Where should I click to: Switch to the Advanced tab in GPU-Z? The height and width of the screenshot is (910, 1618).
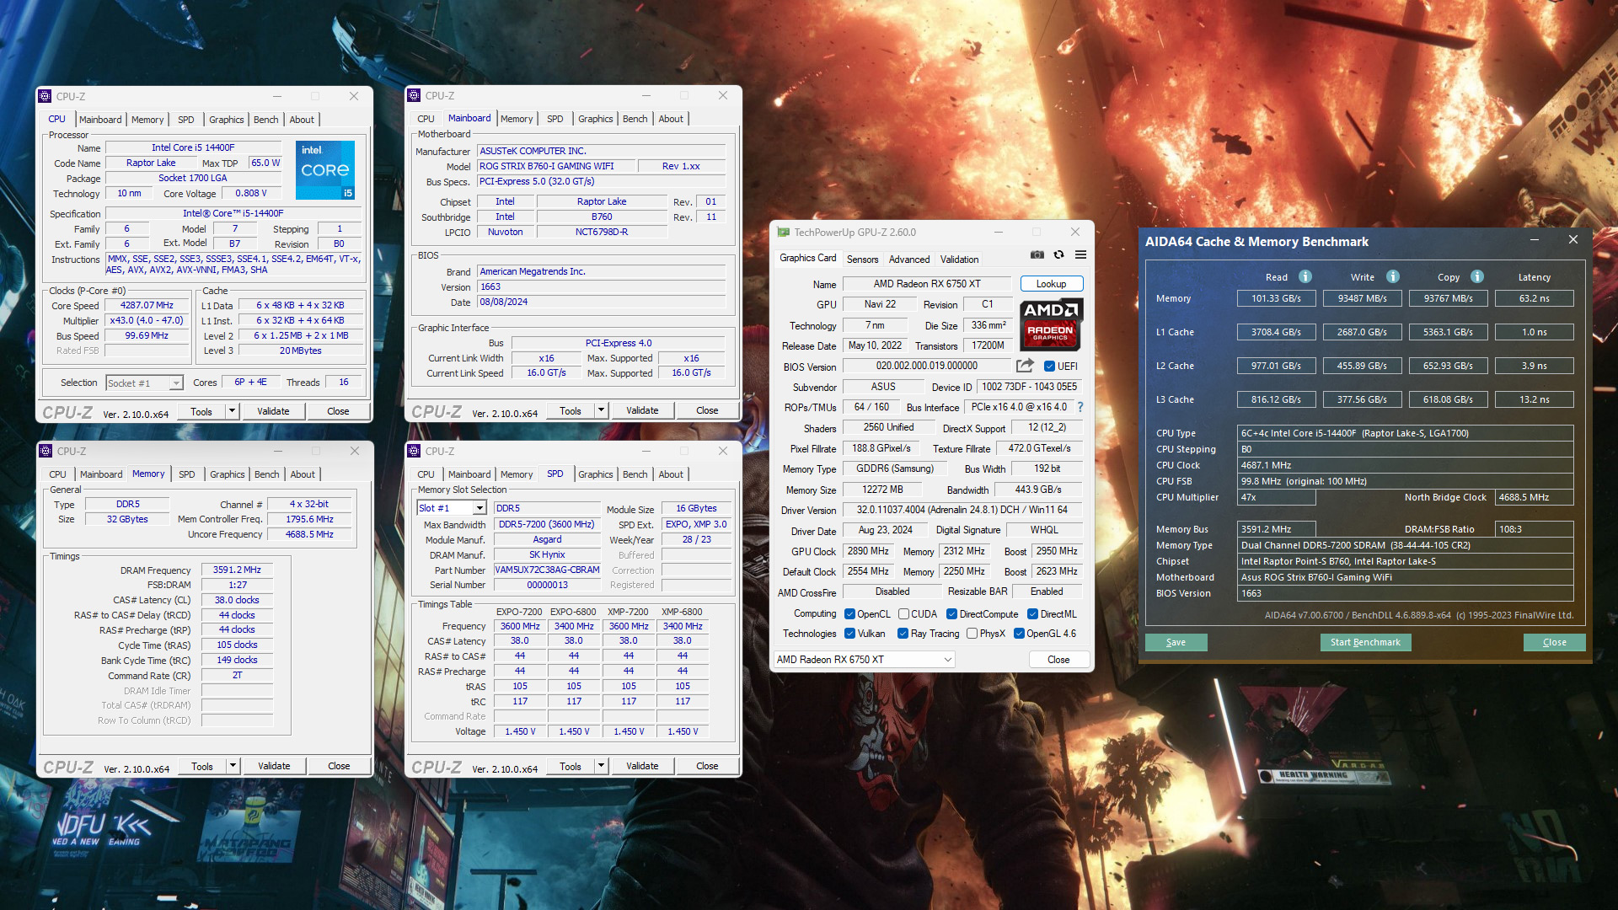(909, 260)
